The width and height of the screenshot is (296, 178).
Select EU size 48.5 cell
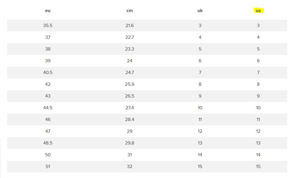tap(48, 143)
